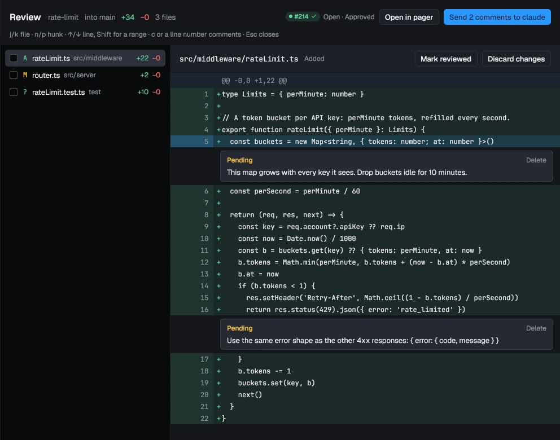The image size is (560, 440).
Task: Click the Pending label on the first comment
Action: click(x=240, y=160)
